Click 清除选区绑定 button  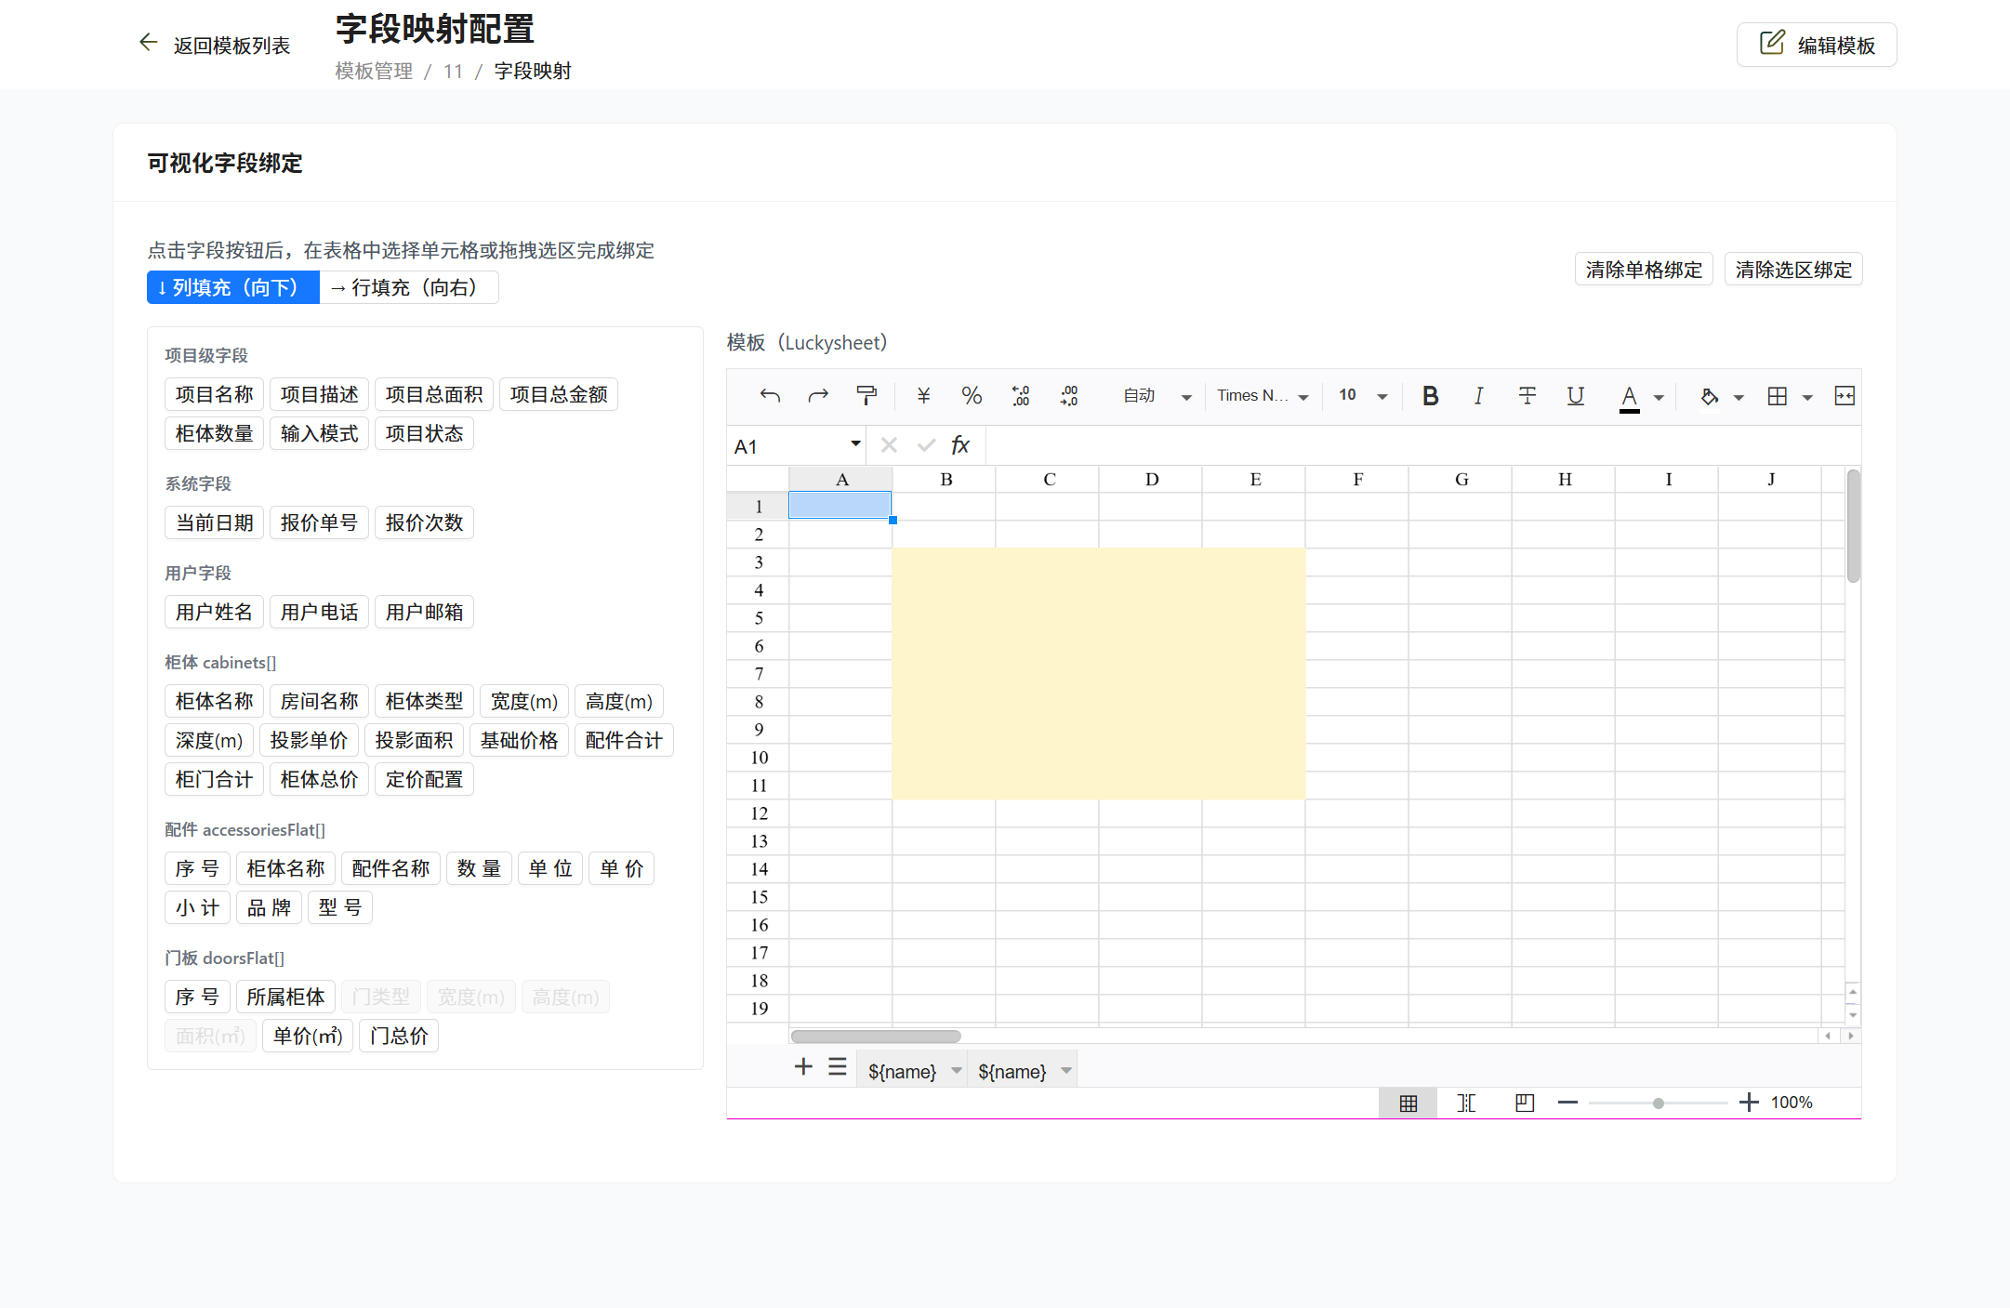click(x=1793, y=270)
